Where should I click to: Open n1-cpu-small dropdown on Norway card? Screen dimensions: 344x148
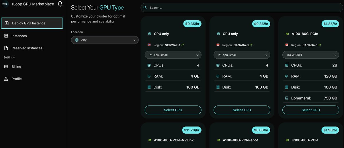[173, 55]
